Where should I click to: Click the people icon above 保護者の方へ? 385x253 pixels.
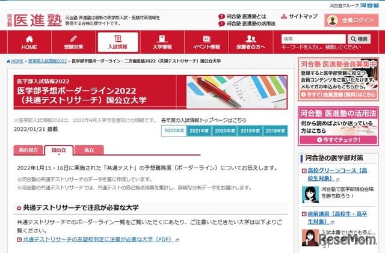[x=251, y=38]
